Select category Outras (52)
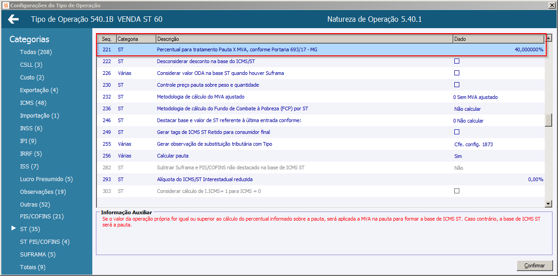This screenshot has height=276, width=558. coord(35,205)
